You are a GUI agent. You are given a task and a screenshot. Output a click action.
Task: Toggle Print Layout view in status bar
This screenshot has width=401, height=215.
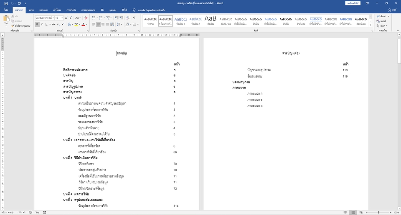pyautogui.click(x=353, y=212)
